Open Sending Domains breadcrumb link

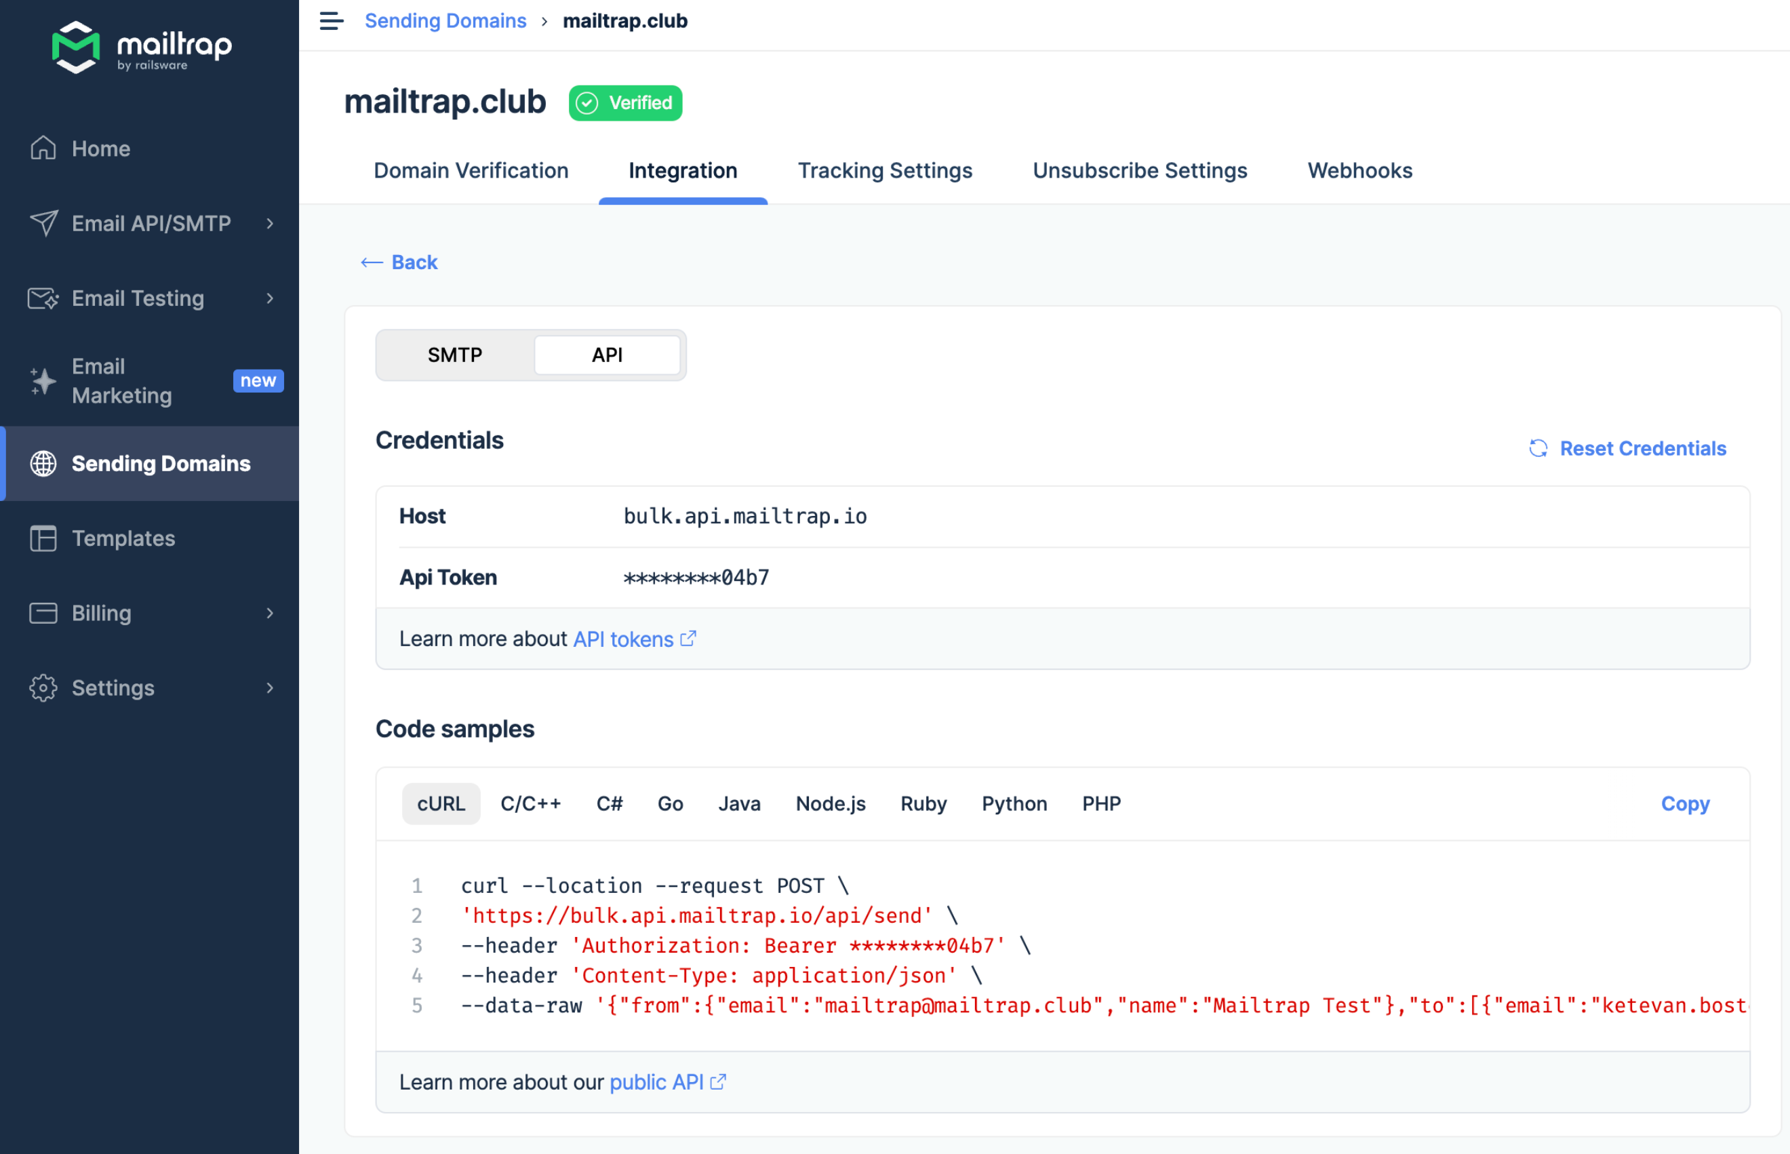445,21
